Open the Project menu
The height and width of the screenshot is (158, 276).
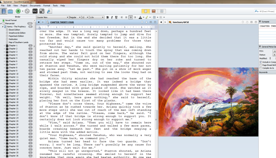click(x=24, y=6)
